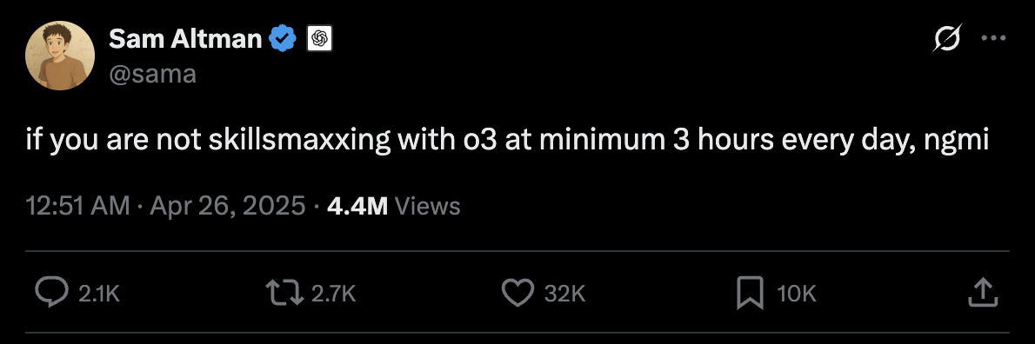Image resolution: width=1035 pixels, height=344 pixels.
Task: Click the 2.7K reposts count
Action: (333, 294)
